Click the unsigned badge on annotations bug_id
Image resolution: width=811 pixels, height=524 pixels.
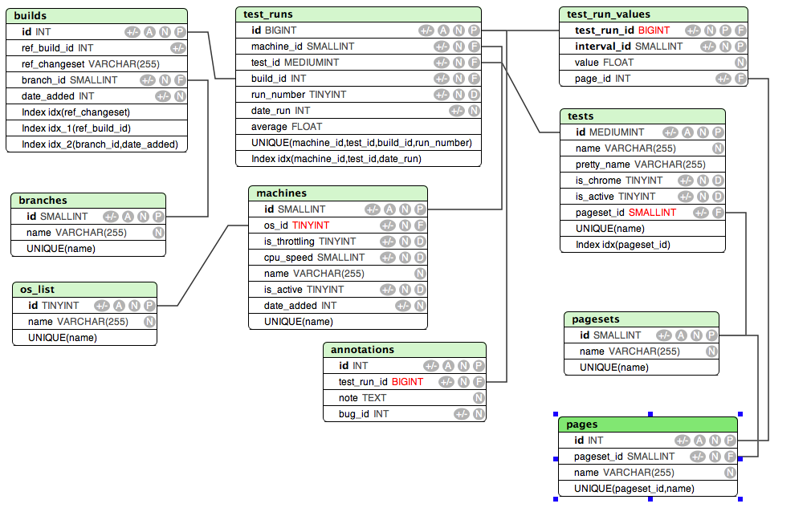coord(462,414)
